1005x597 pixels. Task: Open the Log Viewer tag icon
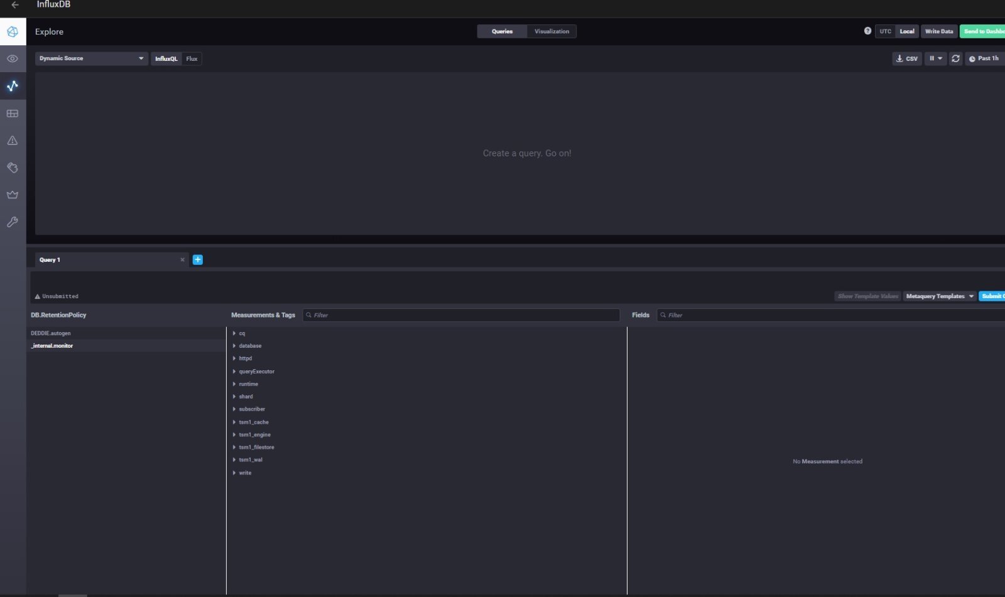pos(13,168)
